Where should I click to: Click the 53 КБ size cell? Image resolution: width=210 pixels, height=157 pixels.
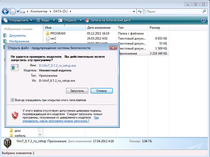(163, 43)
